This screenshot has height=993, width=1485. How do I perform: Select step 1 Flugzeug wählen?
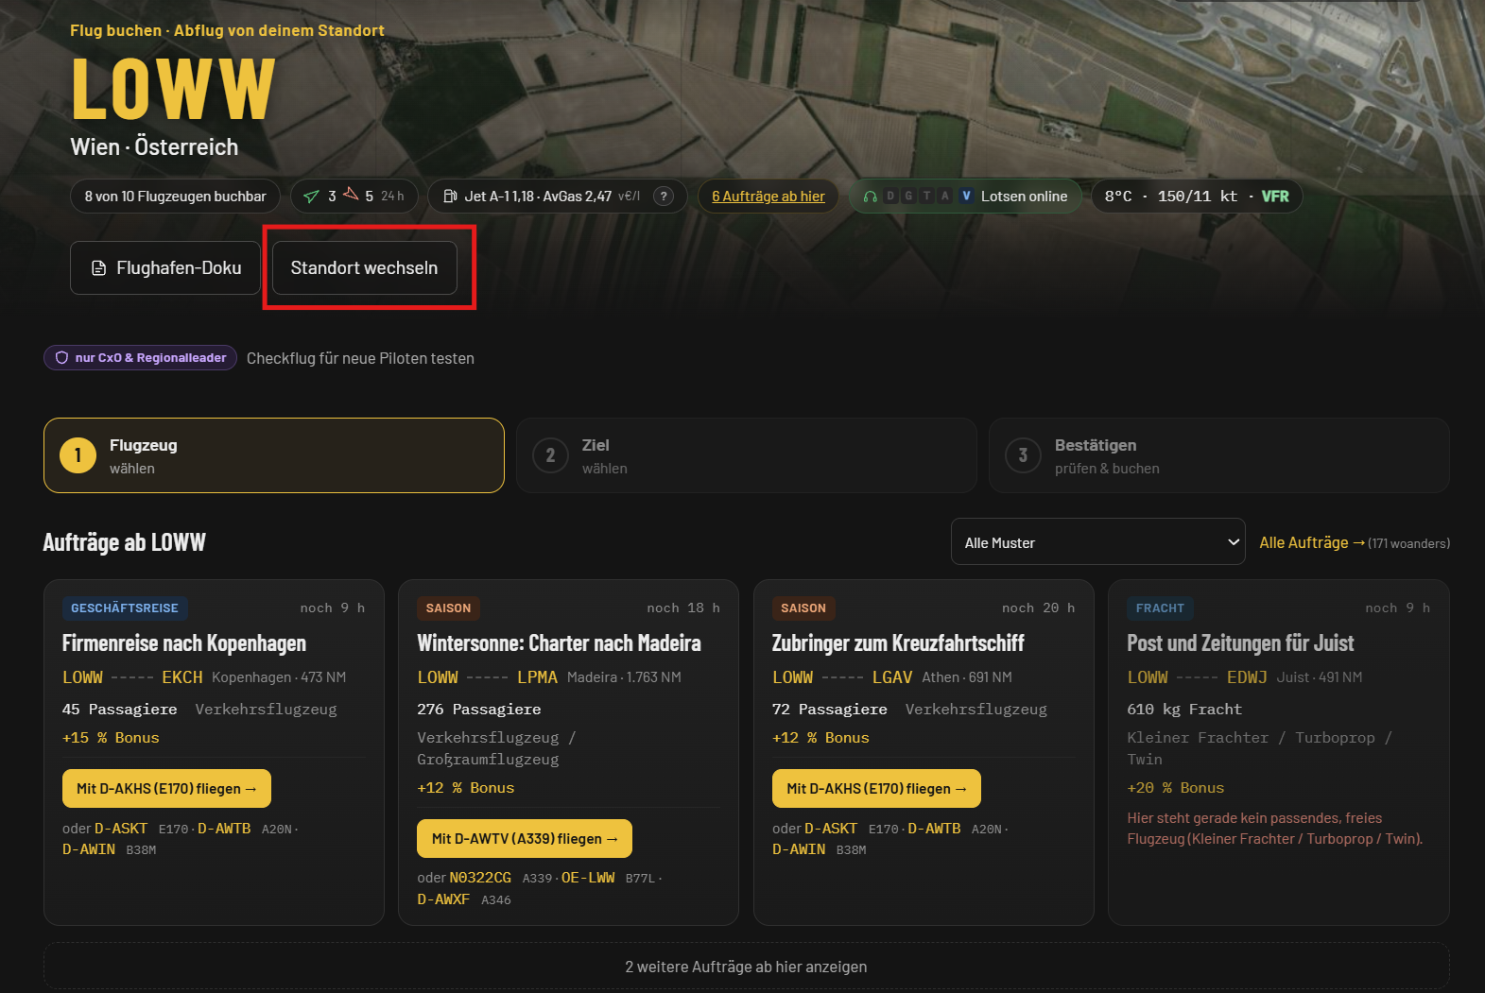tap(273, 455)
